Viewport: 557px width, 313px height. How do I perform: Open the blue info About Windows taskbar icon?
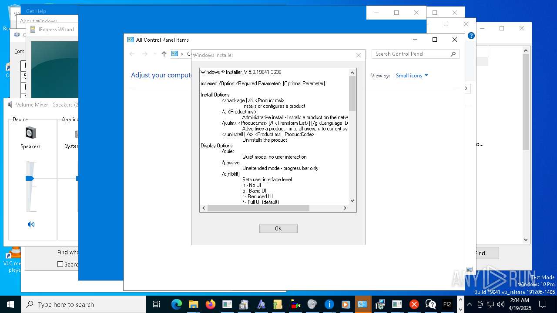(329, 304)
